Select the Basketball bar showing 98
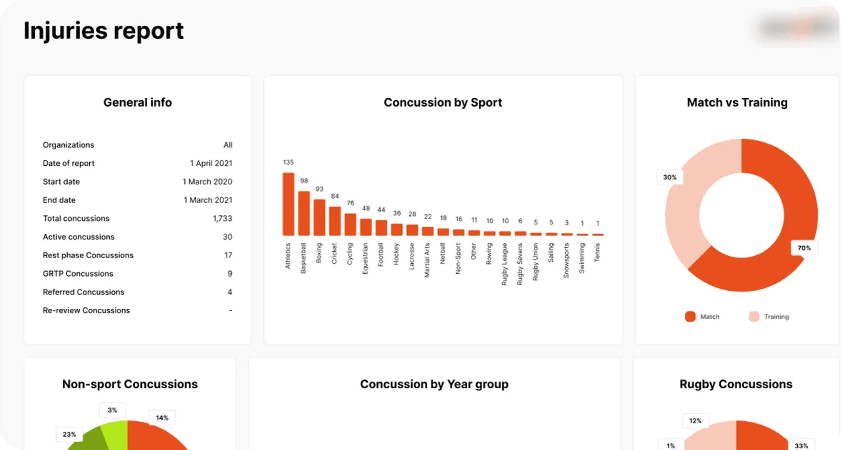841x450 pixels. coord(304,214)
